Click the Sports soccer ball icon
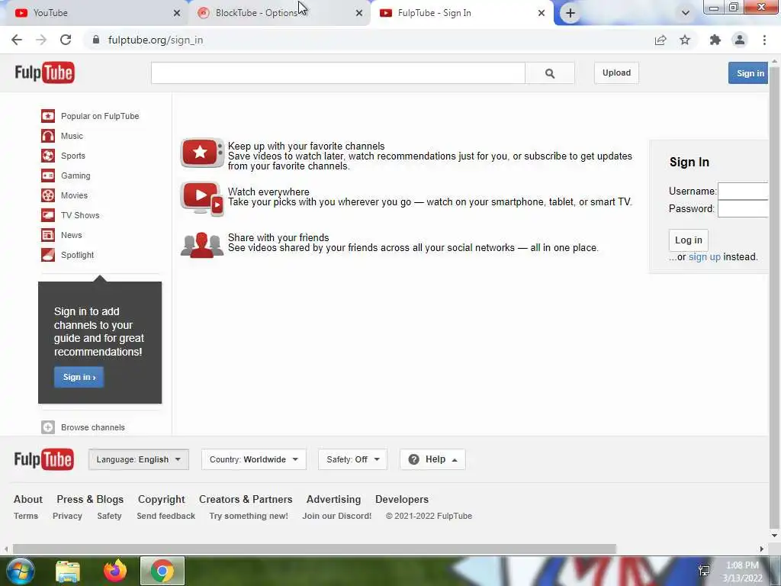Screen dimensions: 781x586 pyautogui.click(x=48, y=156)
